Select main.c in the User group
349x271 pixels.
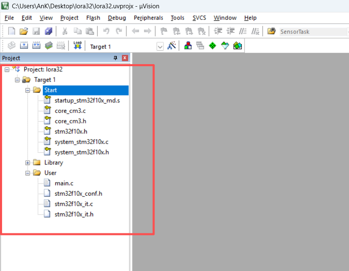click(64, 183)
